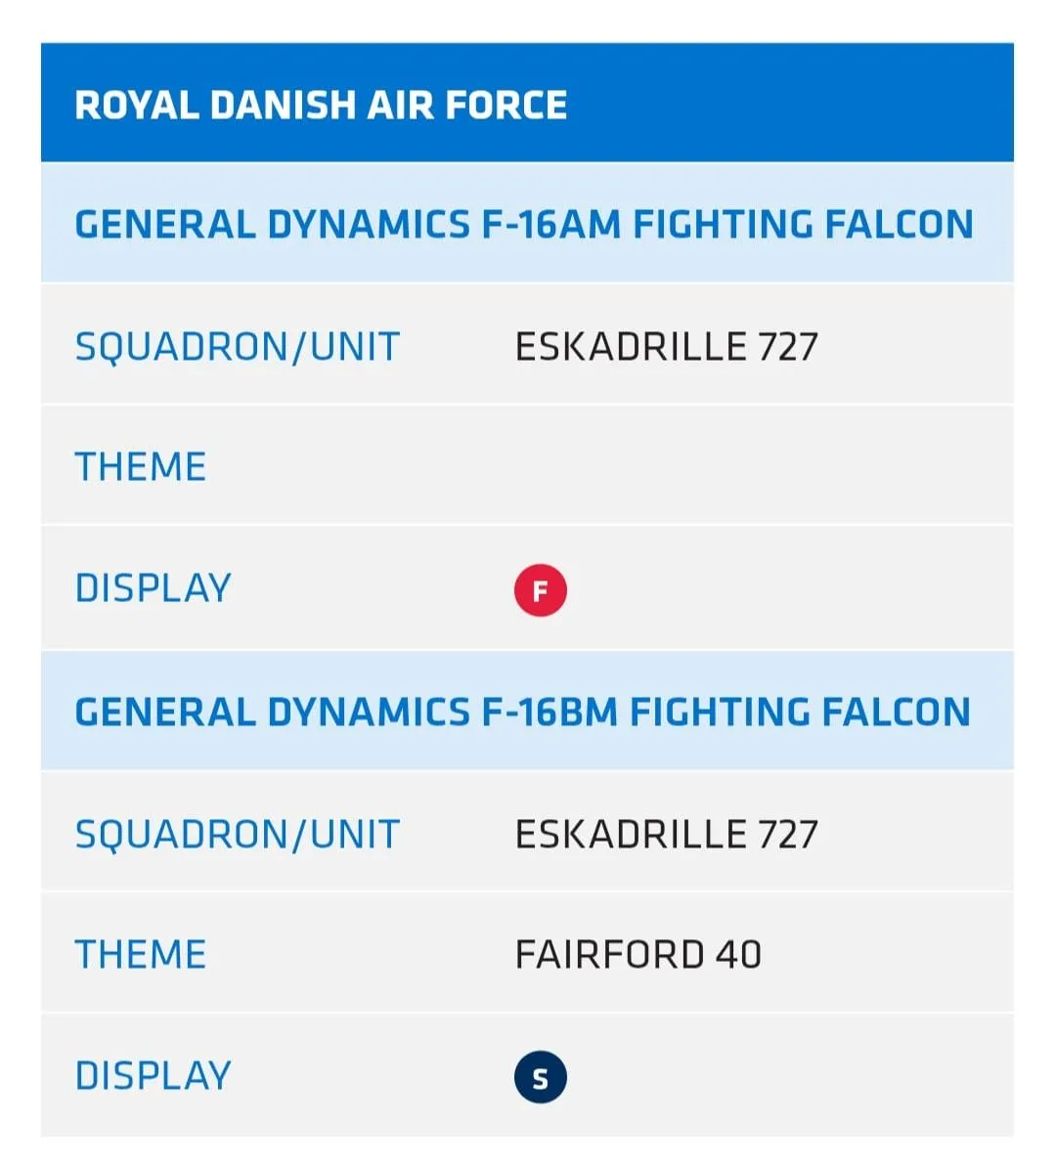1056x1168 pixels.
Task: Click the number 727 in the first squadron row
Action: (x=787, y=347)
